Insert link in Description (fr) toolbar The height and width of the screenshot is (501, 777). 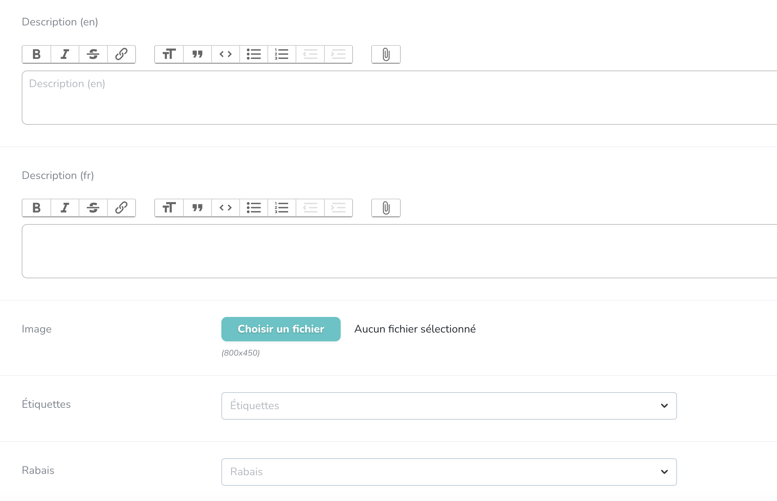pos(121,208)
